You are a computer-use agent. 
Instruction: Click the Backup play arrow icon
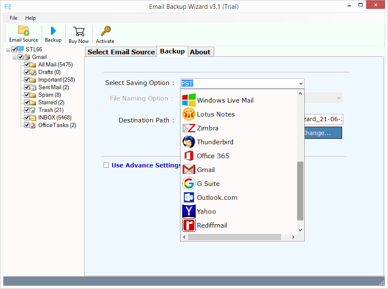tap(53, 31)
